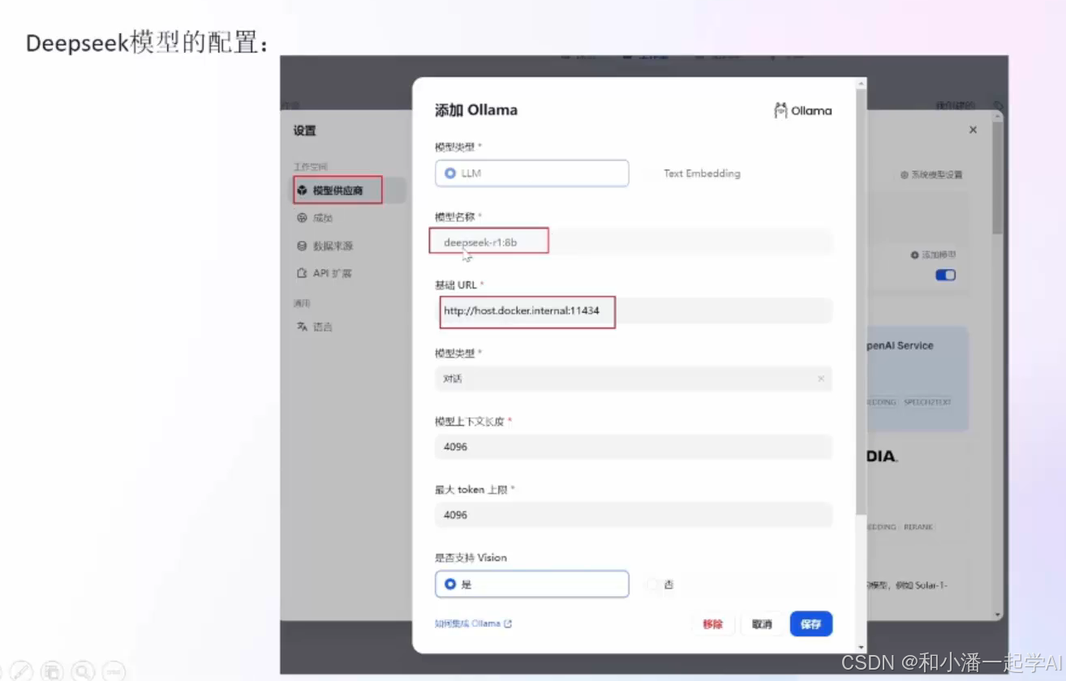Click the model context length field
1066x681 pixels.
coord(634,447)
